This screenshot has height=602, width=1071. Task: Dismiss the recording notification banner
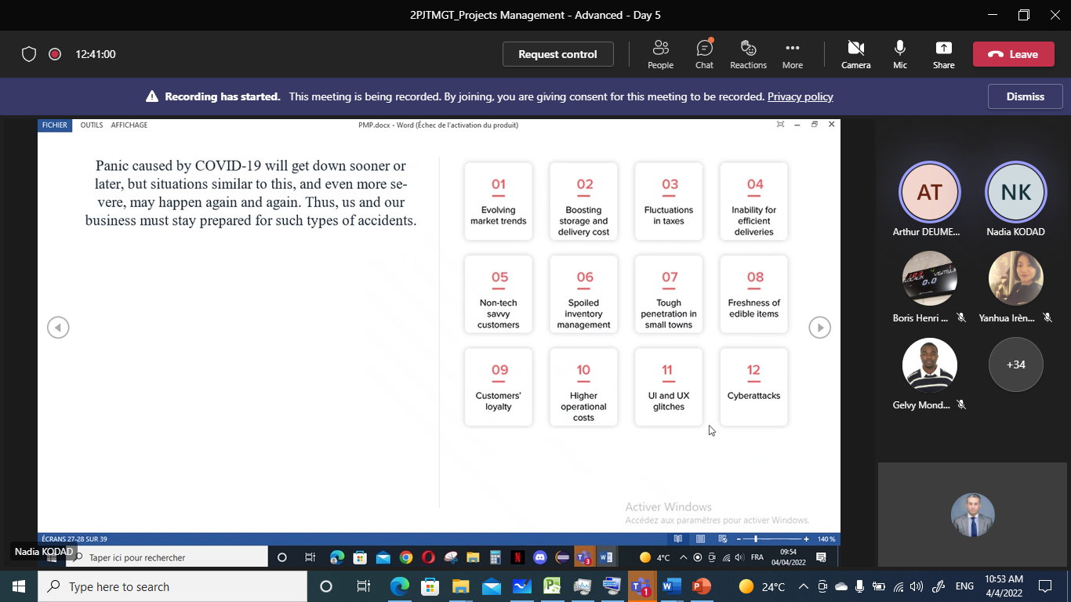coord(1025,96)
